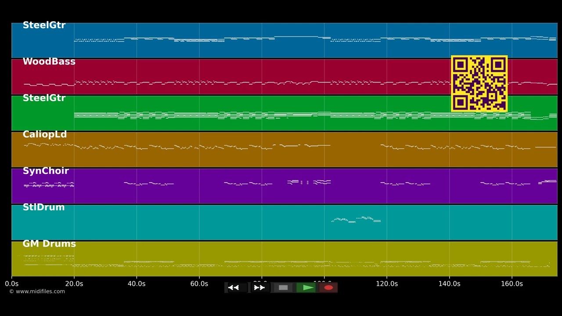Click the yellow QR code
Image resolution: width=562 pixels, height=316 pixels.
coord(479,83)
